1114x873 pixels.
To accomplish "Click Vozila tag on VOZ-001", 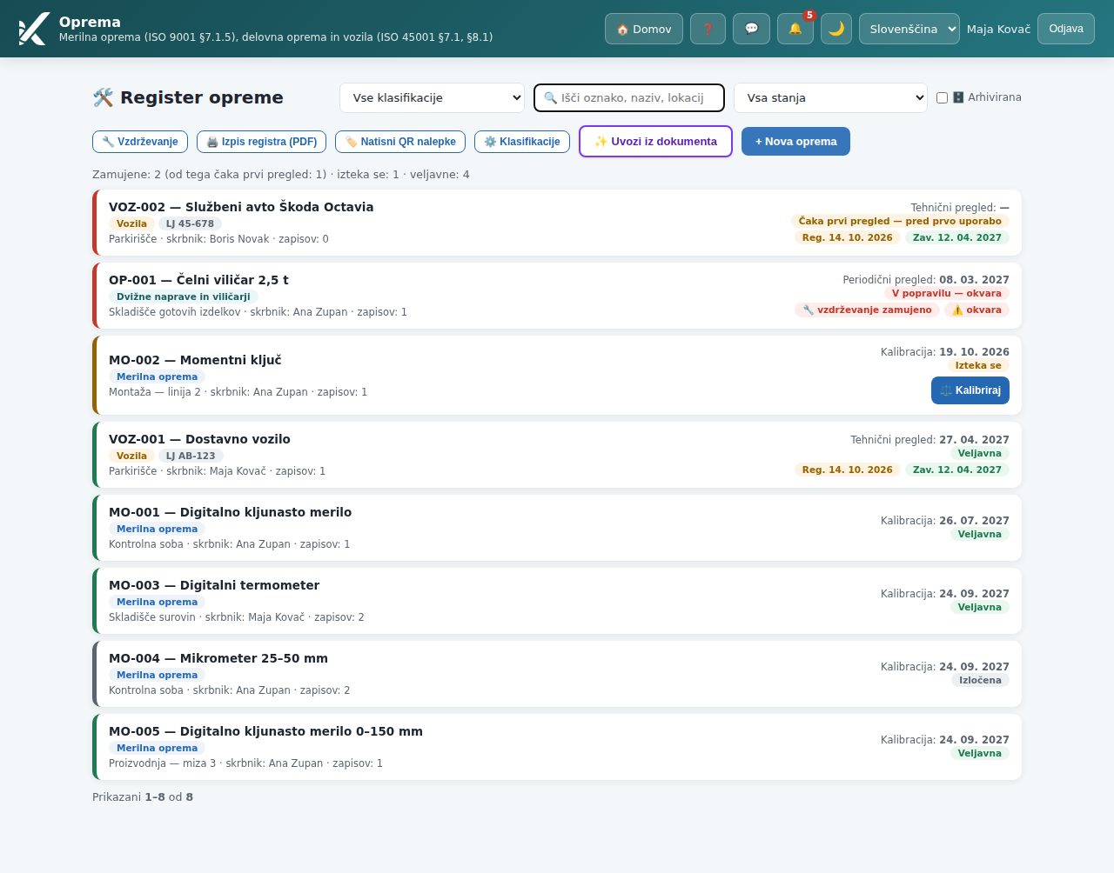I will coord(131,456).
